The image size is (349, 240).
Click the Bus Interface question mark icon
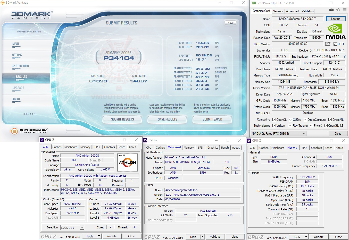point(345,56)
